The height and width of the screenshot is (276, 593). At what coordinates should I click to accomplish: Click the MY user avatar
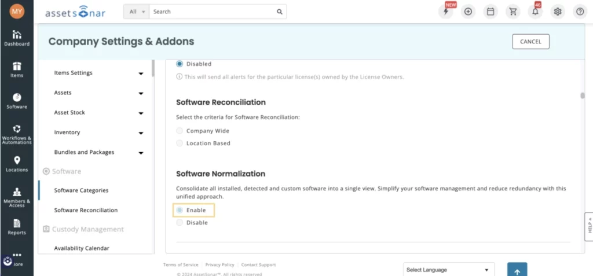[x=17, y=12]
